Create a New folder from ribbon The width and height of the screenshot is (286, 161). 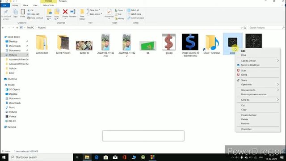(82, 14)
